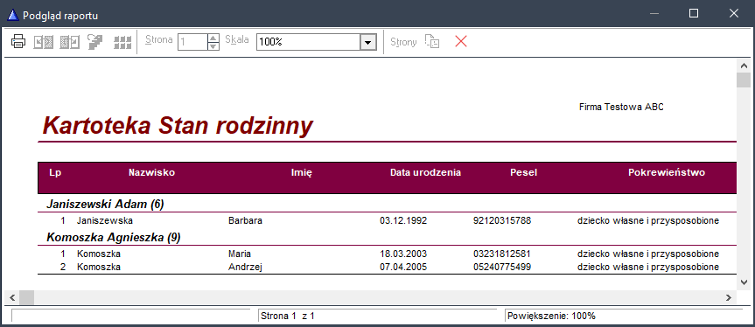Click status bar text Strona 1 z 1
The image size is (755, 327).
pos(288,316)
